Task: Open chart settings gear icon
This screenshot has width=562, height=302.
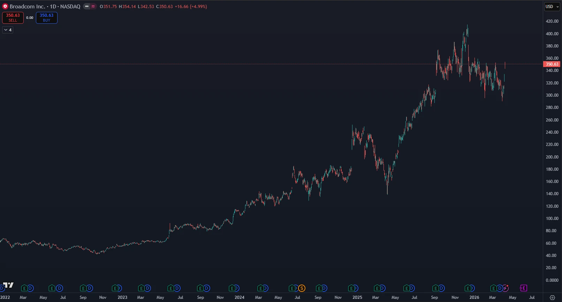Action: pos(552,297)
